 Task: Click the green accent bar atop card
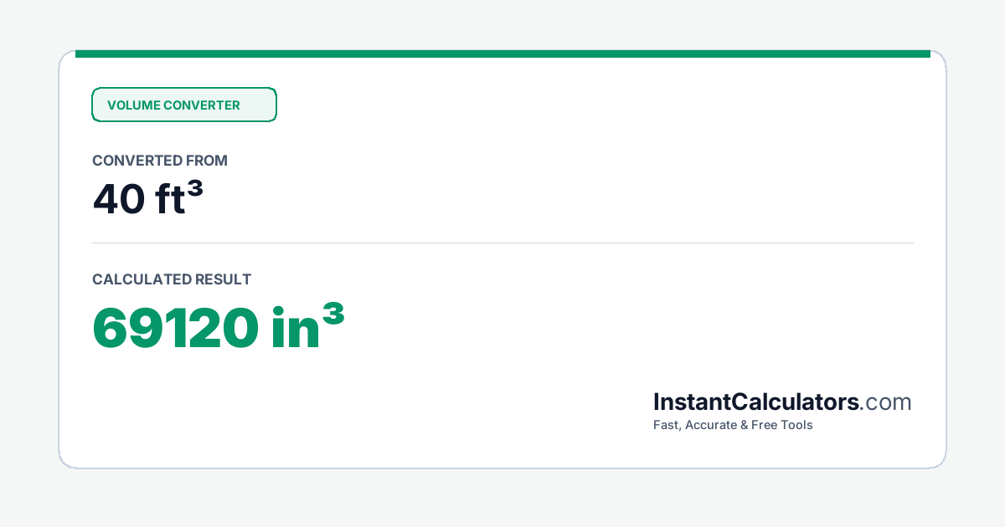(x=502, y=54)
